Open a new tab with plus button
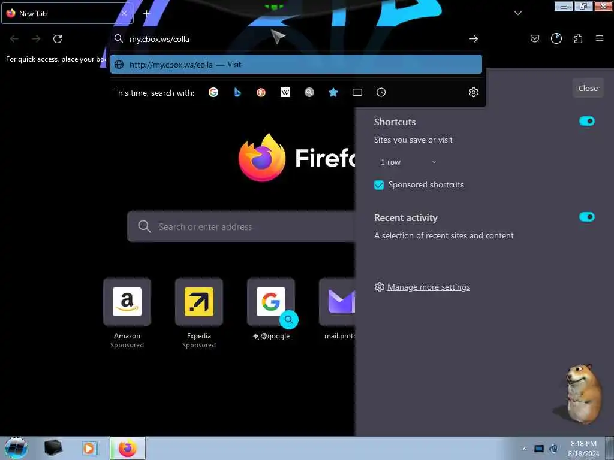The image size is (614, 460). [146, 14]
